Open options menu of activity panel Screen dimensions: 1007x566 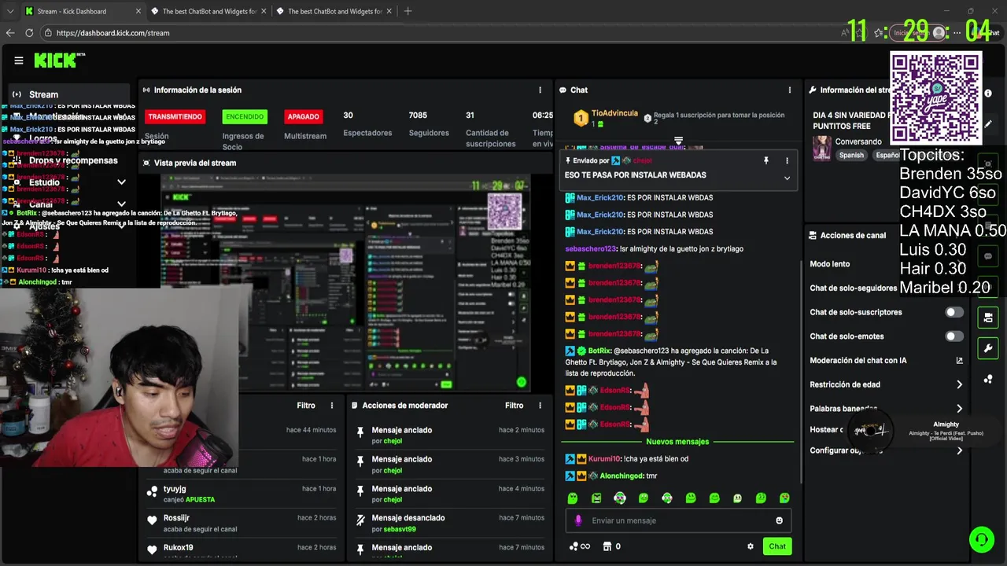tap(332, 406)
